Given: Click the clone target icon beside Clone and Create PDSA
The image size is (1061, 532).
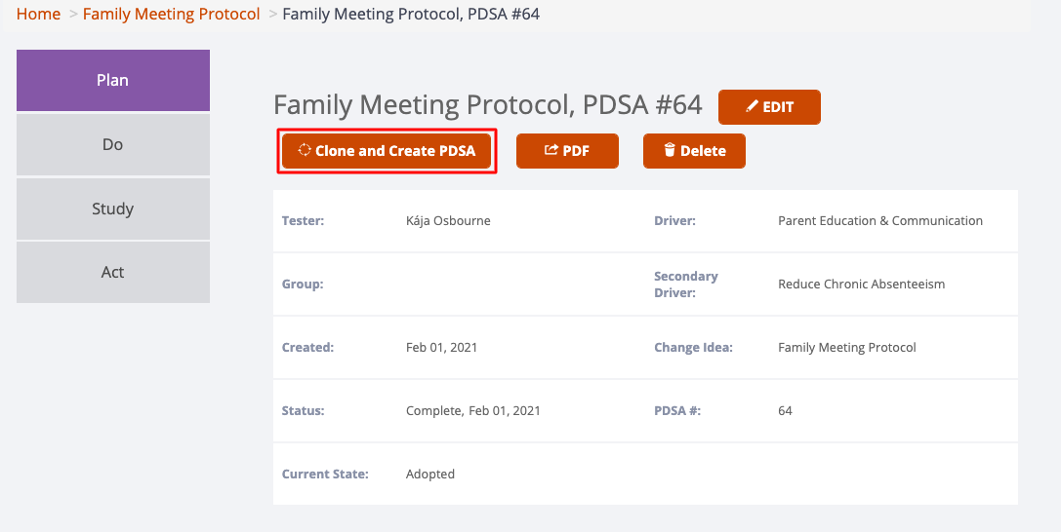Looking at the screenshot, I should (x=305, y=150).
